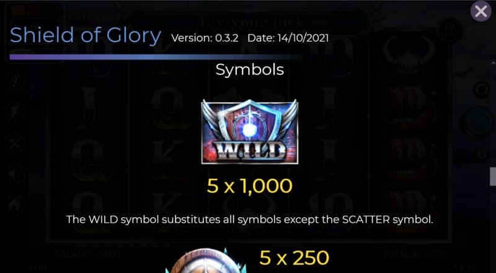
Task: Close the paytable with the X button
Action: (x=481, y=11)
